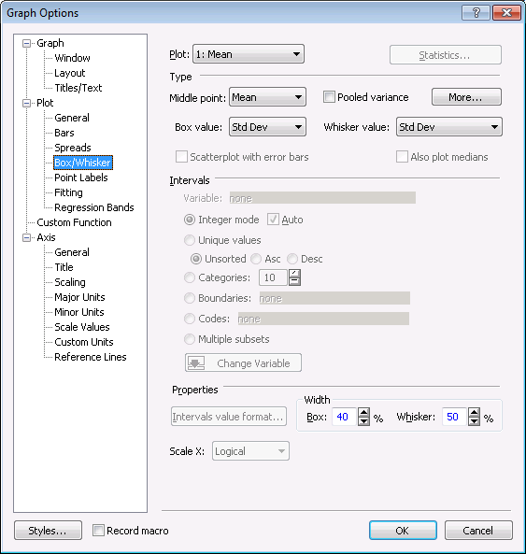Select General under the Axis node

72,252
